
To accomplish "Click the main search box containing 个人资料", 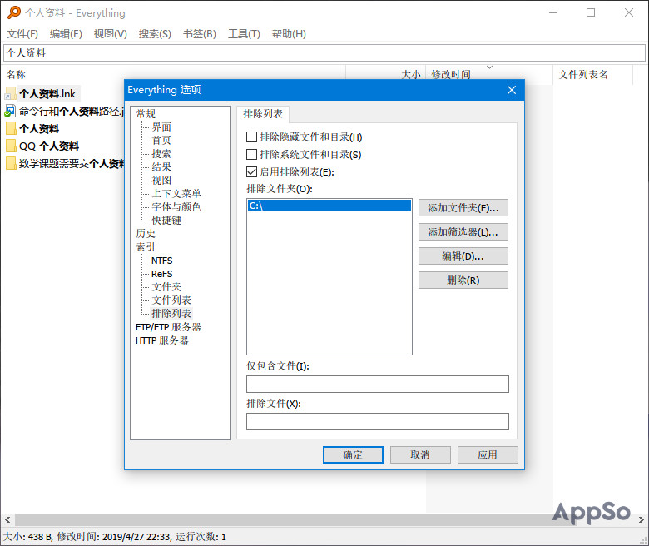I will coord(324,53).
